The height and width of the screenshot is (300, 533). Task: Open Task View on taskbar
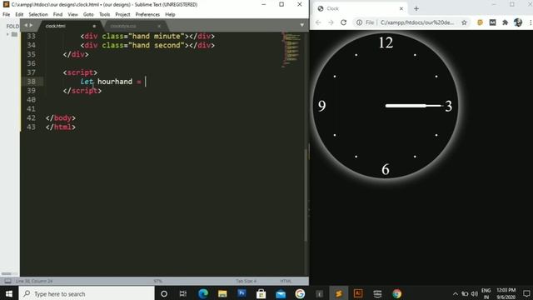click(183, 293)
